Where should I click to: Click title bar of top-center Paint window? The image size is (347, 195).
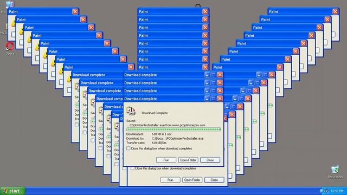[x=173, y=11]
